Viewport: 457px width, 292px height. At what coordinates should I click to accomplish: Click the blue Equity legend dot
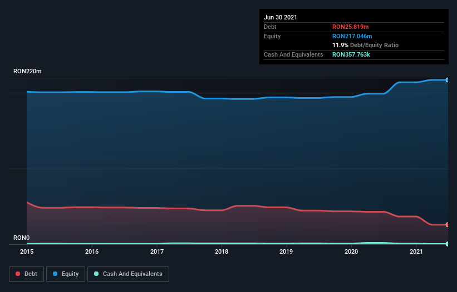[x=55, y=274]
